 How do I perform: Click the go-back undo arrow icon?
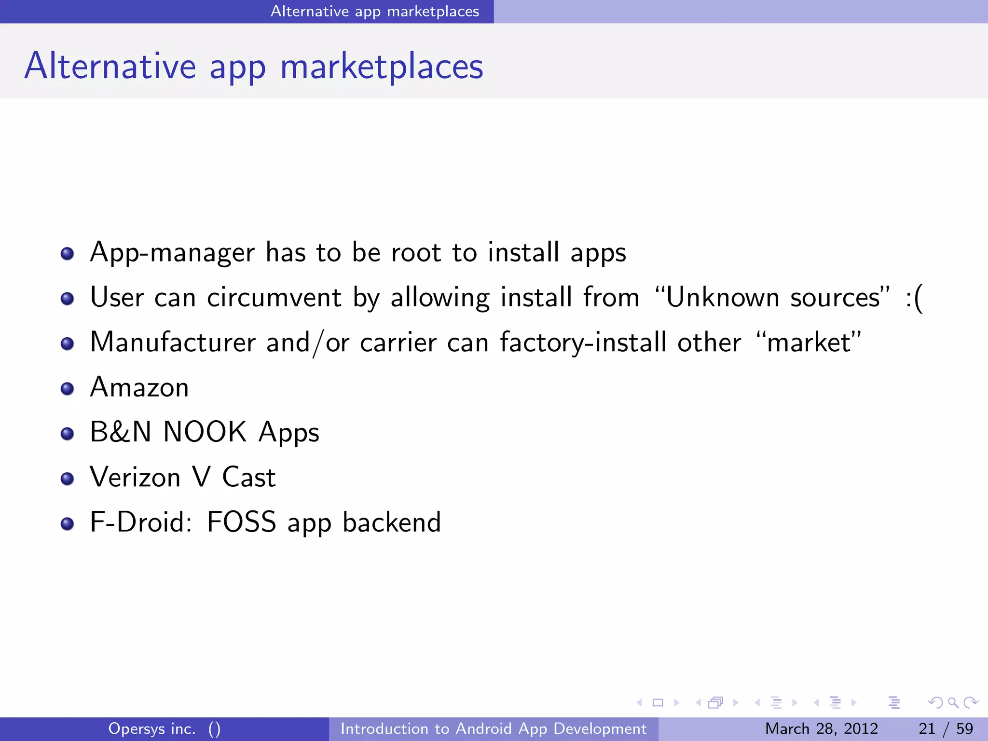pos(935,703)
